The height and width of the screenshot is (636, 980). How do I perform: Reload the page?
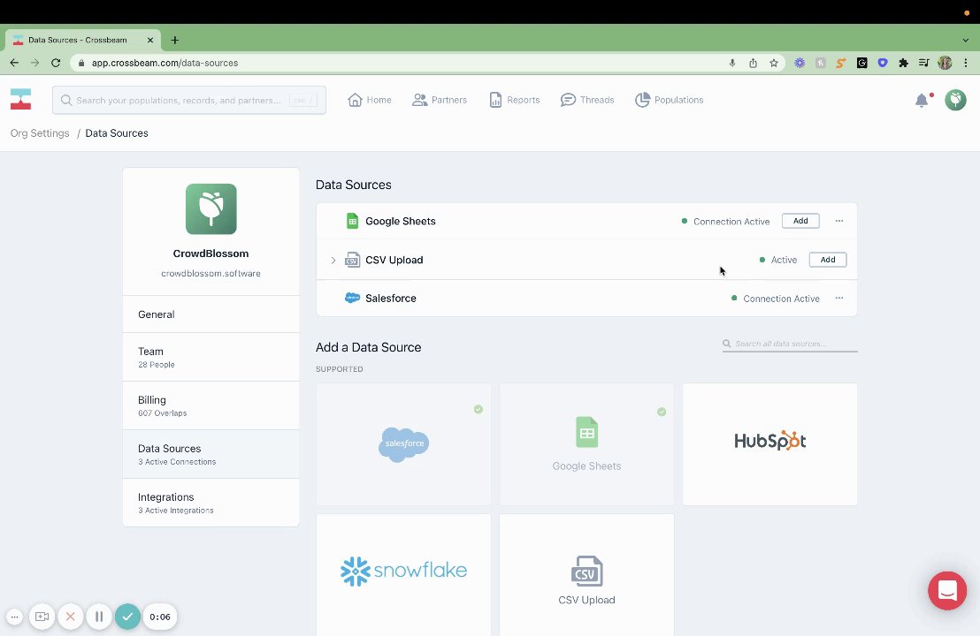[x=56, y=63]
